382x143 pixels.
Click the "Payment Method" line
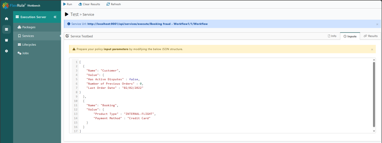coord(122,118)
